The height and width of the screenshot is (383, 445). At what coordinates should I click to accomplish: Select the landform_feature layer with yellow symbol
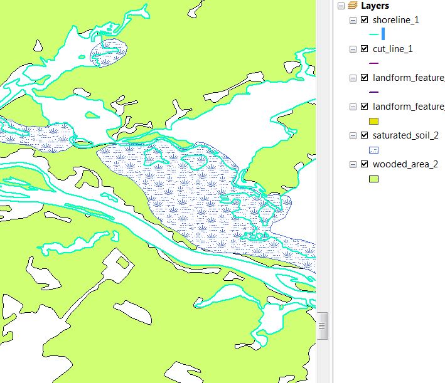click(x=409, y=107)
